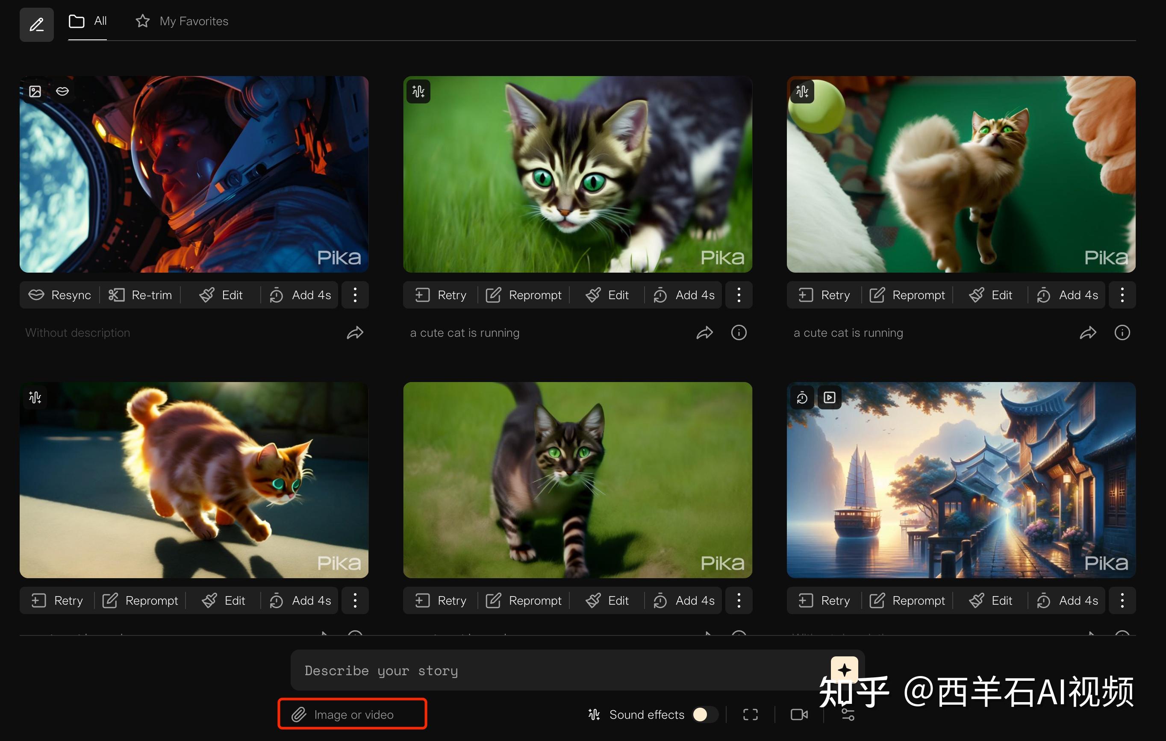1166x741 pixels.
Task: Open more options for sailboat video
Action: (x=1122, y=601)
